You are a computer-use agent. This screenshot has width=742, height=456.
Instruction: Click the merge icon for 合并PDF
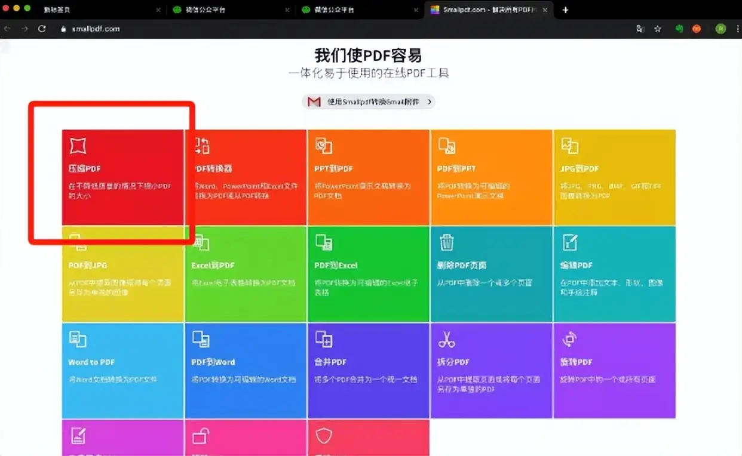pos(324,339)
